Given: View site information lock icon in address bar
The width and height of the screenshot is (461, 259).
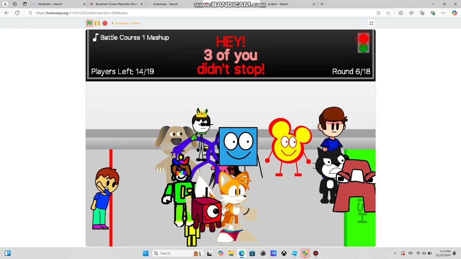Looking at the screenshot, I should click(30, 13).
